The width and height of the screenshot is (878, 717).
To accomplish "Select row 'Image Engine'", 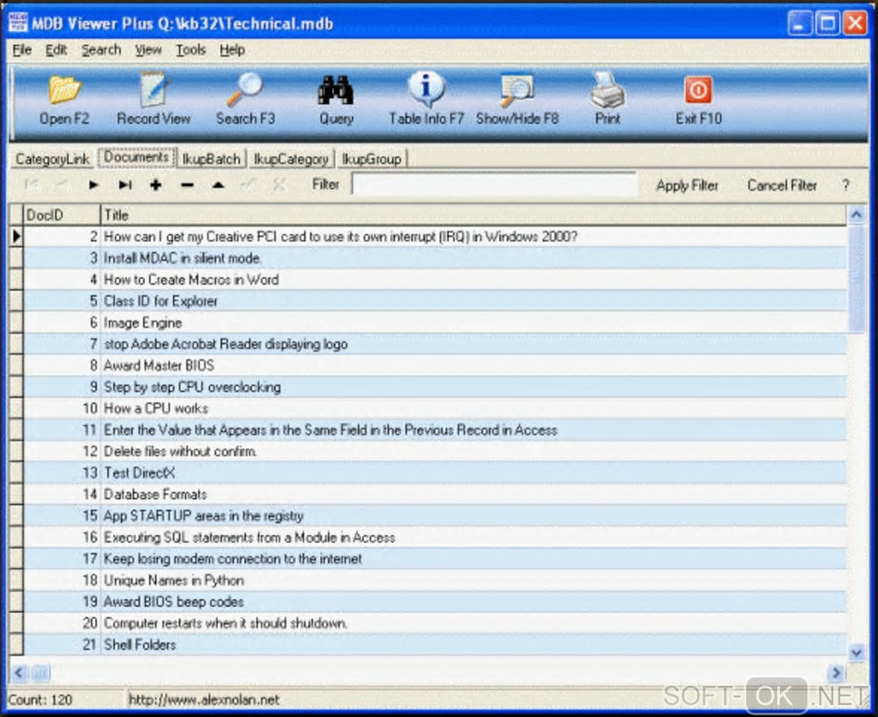I will click(435, 323).
